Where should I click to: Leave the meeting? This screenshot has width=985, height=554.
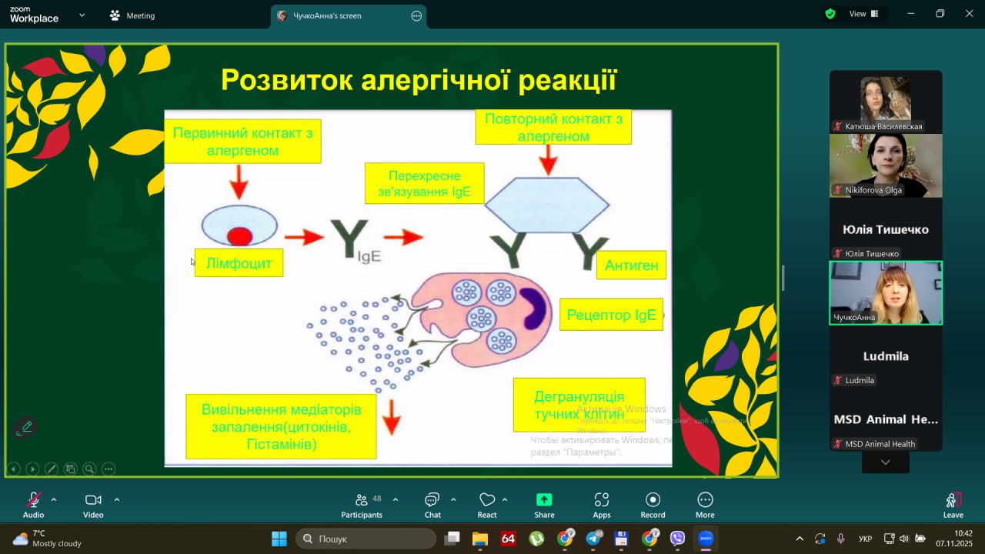pyautogui.click(x=953, y=504)
